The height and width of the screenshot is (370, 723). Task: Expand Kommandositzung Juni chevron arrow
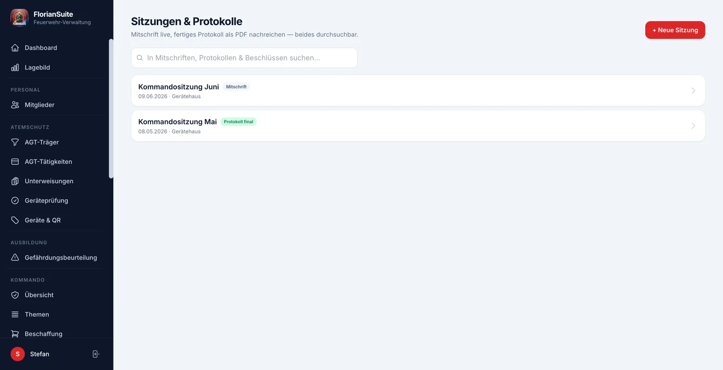(693, 91)
